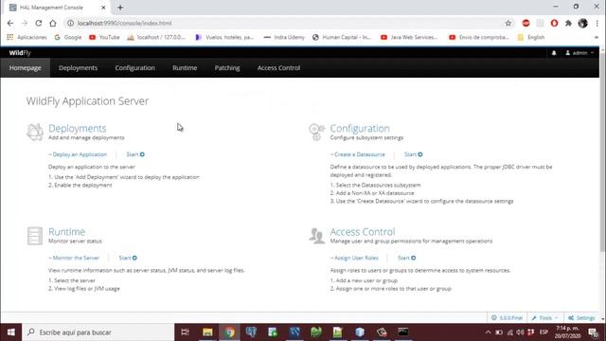
Task: Open the English bookmarks folder
Action: click(x=531, y=37)
